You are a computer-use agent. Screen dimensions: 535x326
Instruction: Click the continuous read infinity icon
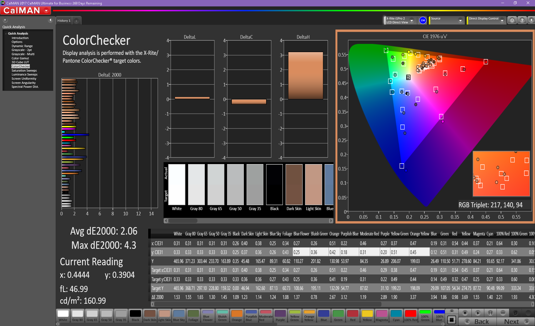(503, 313)
